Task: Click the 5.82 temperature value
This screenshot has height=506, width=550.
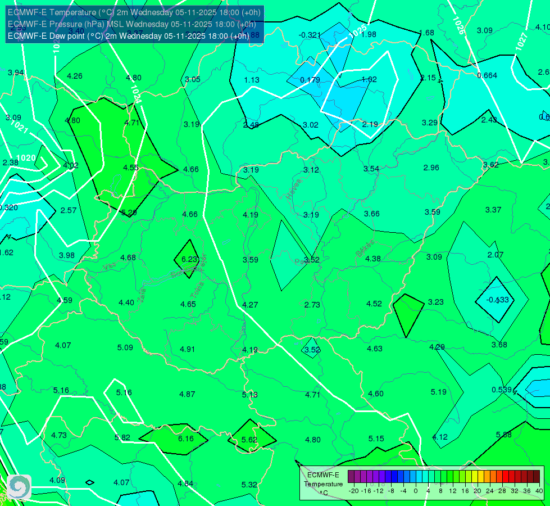Action: pos(122,437)
